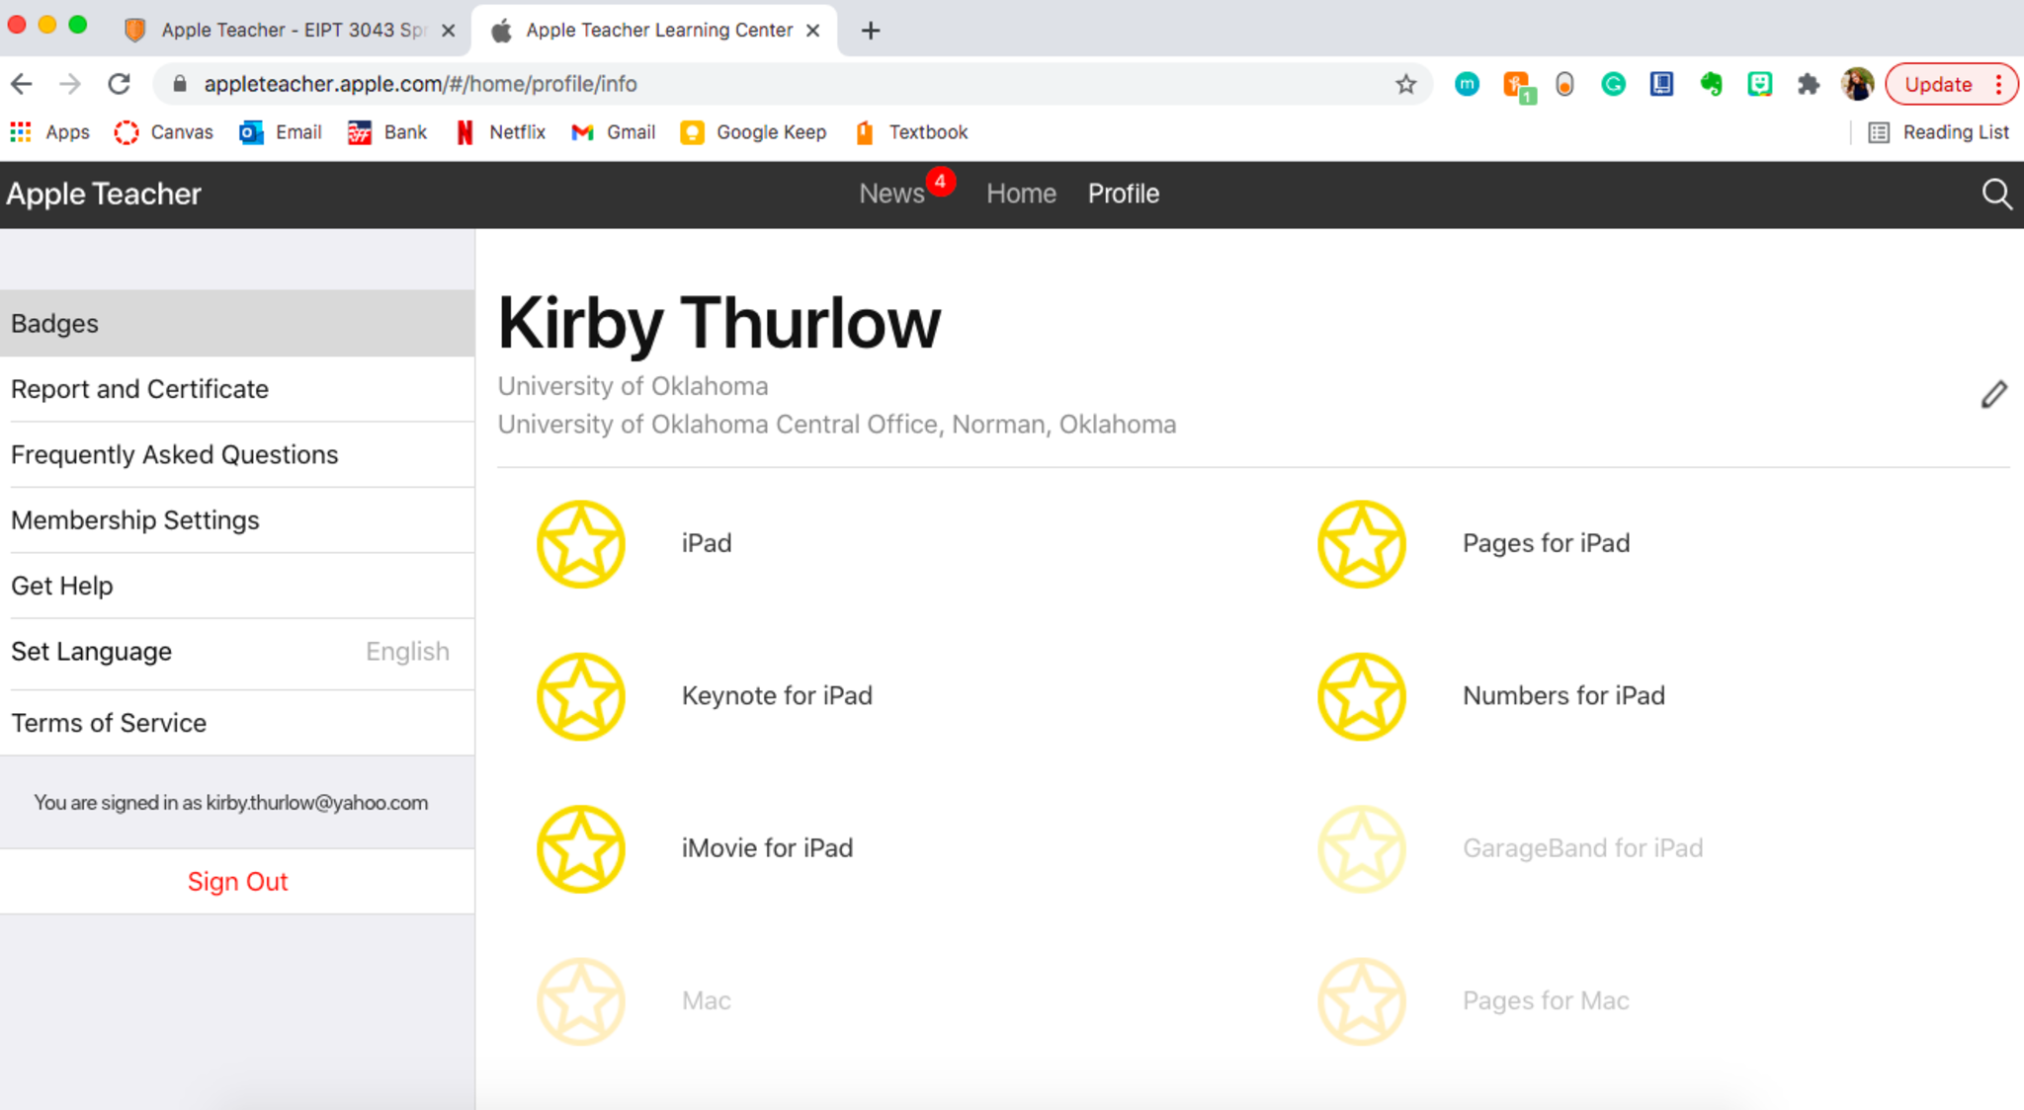Open Set Language option showing English
The image size is (2024, 1110).
pyautogui.click(x=229, y=652)
